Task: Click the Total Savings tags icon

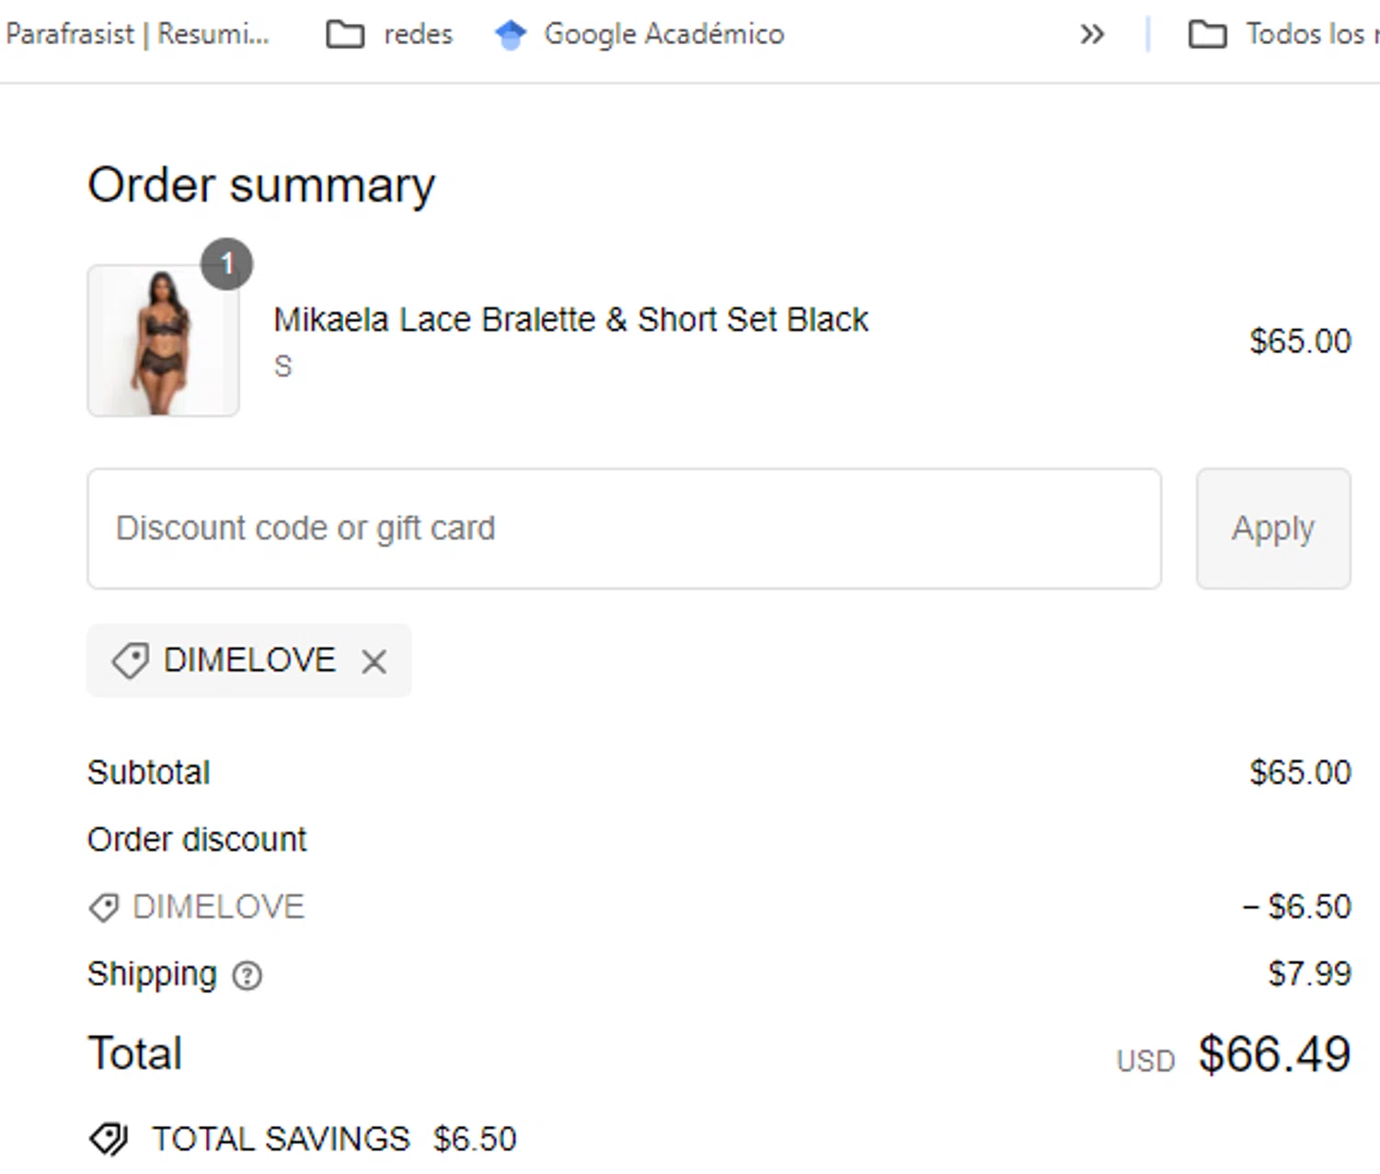Action: coord(109,1139)
